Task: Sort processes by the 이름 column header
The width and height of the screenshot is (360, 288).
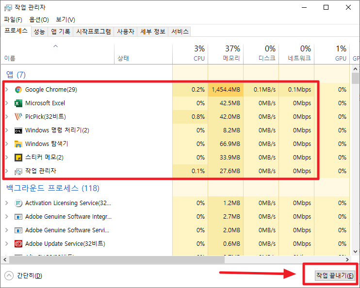Action: [57, 54]
